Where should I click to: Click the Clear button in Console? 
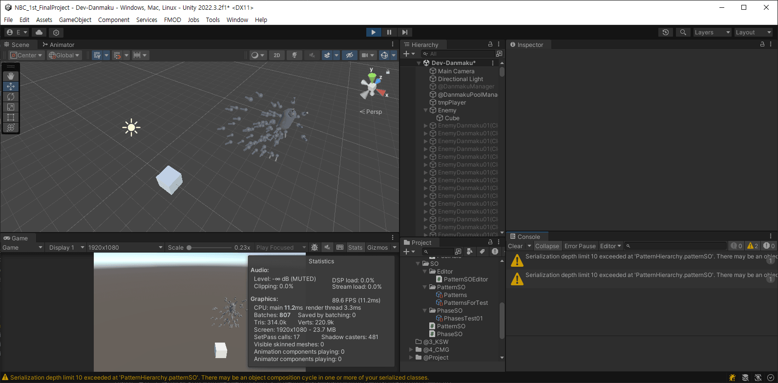pyautogui.click(x=515, y=246)
